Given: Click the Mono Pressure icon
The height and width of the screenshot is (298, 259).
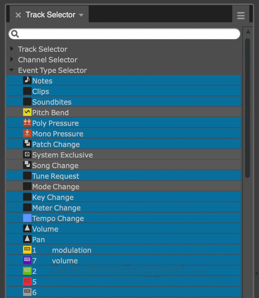Looking at the screenshot, I should click(x=27, y=133).
